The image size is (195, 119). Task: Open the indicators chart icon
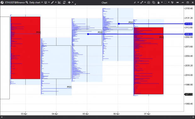click(59, 3)
